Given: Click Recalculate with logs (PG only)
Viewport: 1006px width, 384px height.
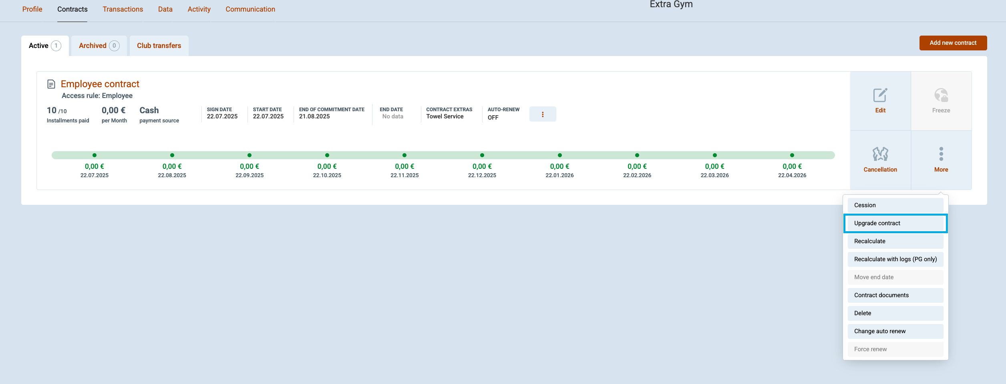Looking at the screenshot, I should 895,259.
